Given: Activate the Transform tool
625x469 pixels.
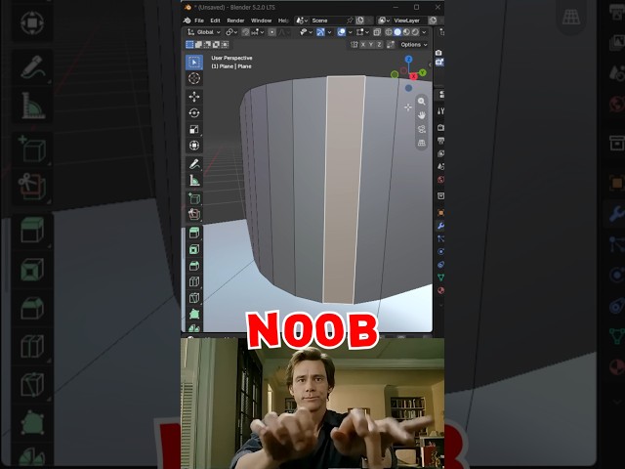Looking at the screenshot, I should [x=194, y=146].
